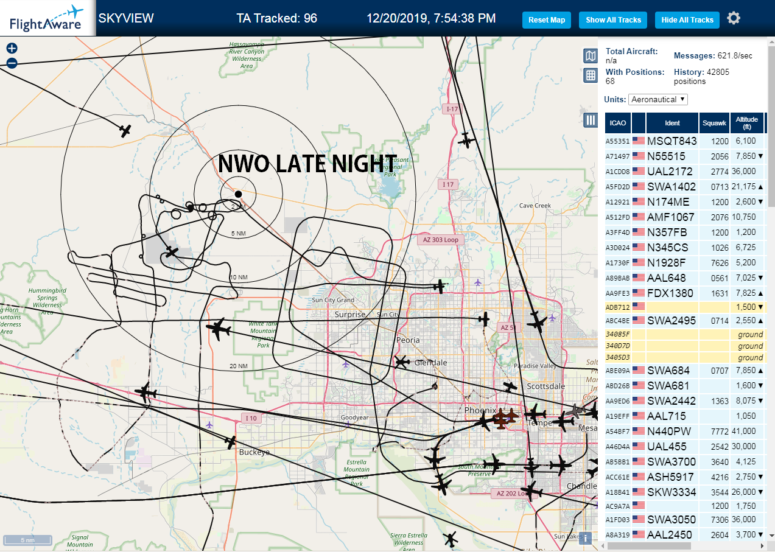Toggle the grid table view icon
The image size is (775, 552).
[x=590, y=75]
